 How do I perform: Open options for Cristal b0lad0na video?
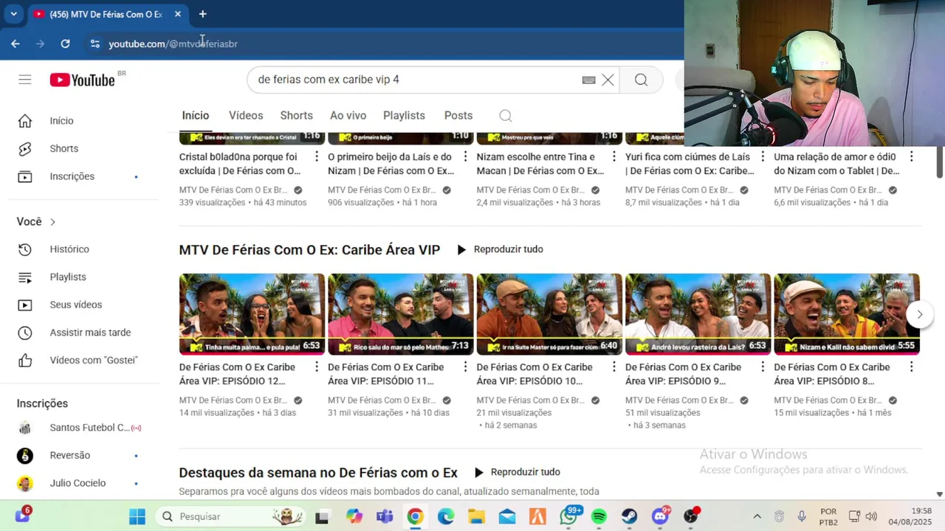coord(317,156)
